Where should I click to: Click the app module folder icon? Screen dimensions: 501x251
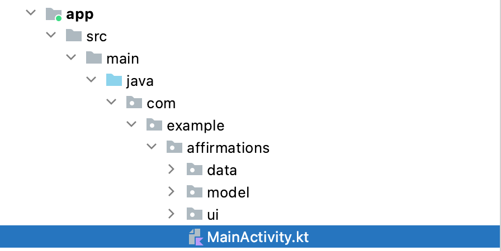(53, 15)
